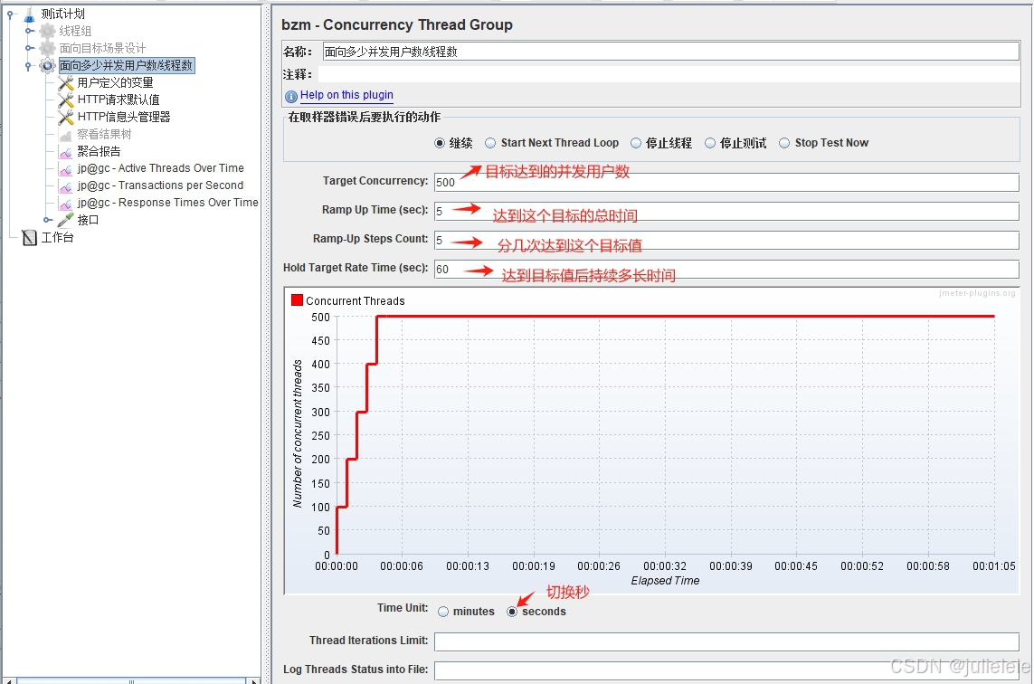Click the chart icon beside 聚合报告
1034x684 pixels.
pos(65,152)
